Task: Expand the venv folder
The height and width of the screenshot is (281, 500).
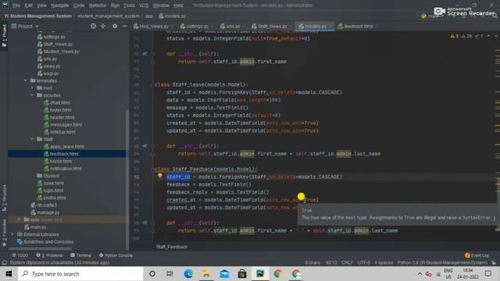Action: (x=19, y=220)
